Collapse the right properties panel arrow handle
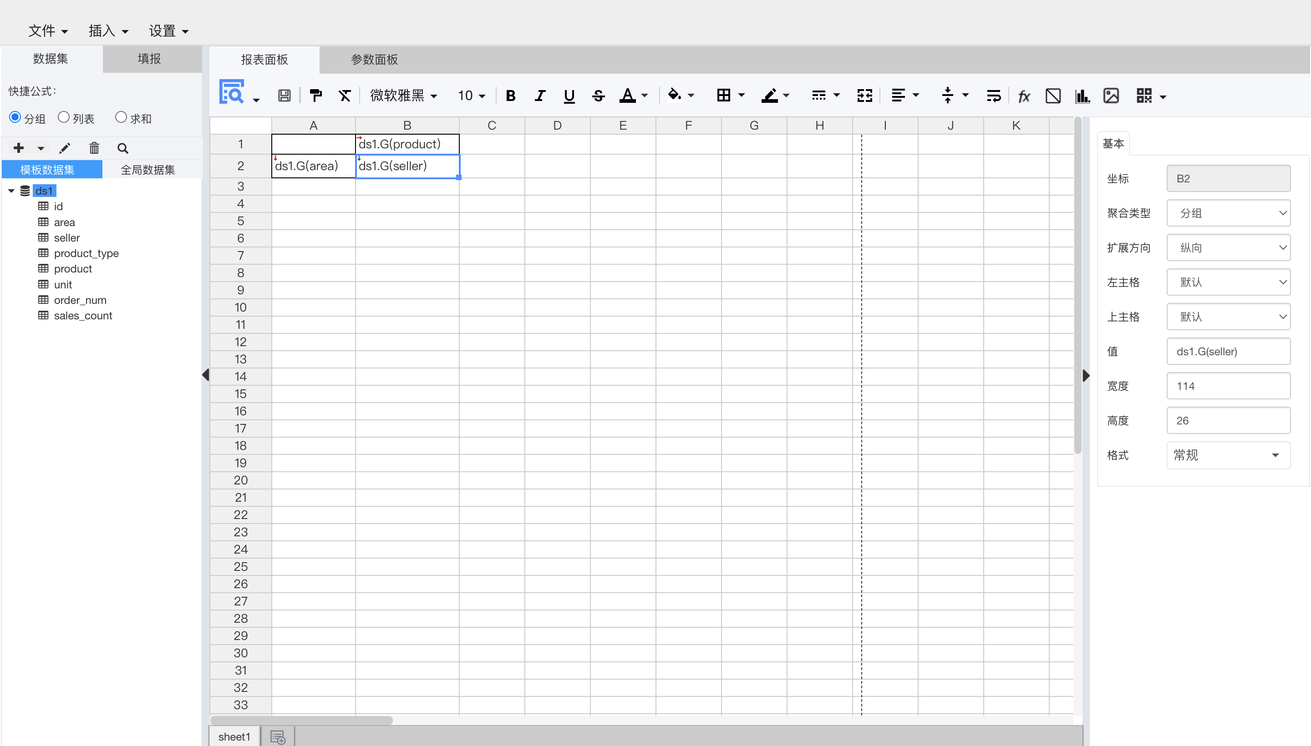The width and height of the screenshot is (1311, 746). (1086, 376)
